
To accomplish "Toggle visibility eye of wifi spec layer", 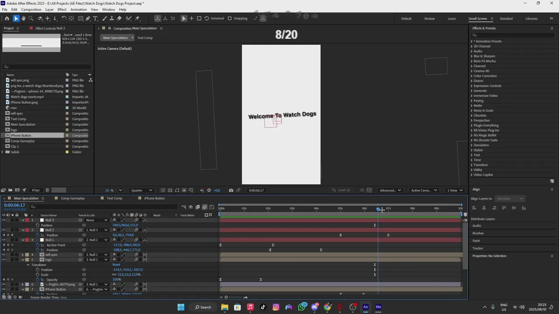I will pos(3,255).
